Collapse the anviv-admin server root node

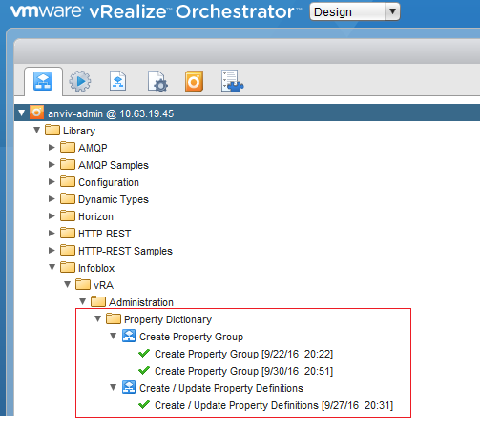(x=22, y=113)
